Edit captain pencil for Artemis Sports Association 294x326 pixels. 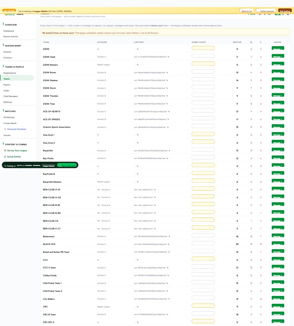pos(168,127)
